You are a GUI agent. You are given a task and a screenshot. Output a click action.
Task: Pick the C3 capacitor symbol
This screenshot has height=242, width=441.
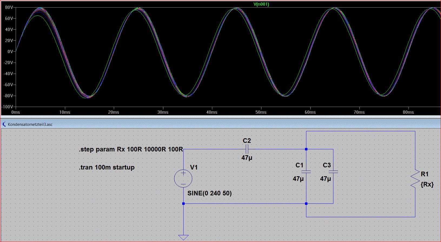click(333, 172)
